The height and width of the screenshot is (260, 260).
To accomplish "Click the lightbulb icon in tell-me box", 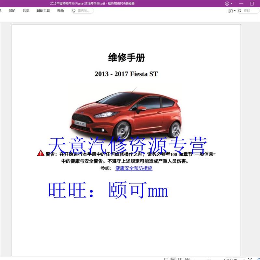I will (x=74, y=11).
